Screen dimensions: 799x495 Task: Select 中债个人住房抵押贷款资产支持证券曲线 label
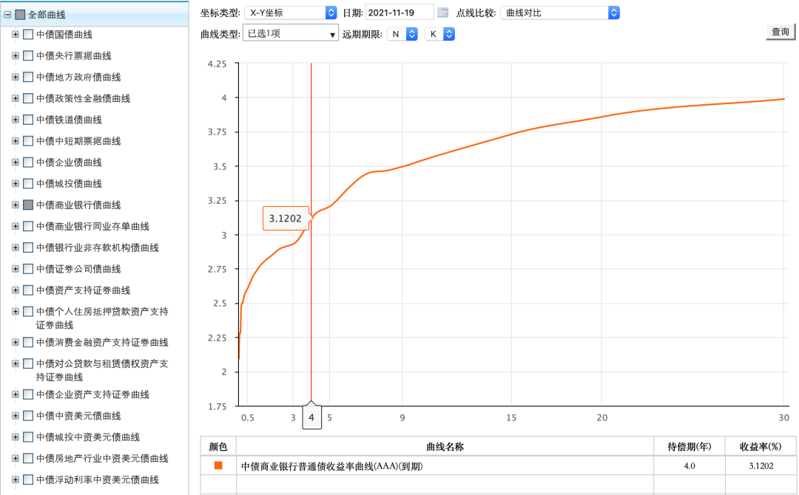[x=102, y=318]
